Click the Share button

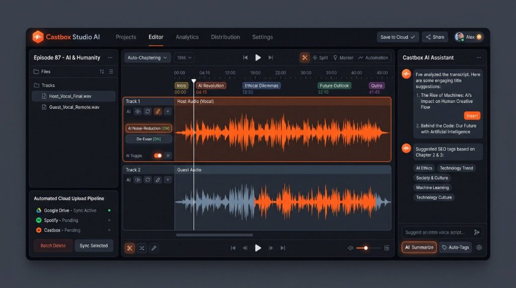pos(435,37)
